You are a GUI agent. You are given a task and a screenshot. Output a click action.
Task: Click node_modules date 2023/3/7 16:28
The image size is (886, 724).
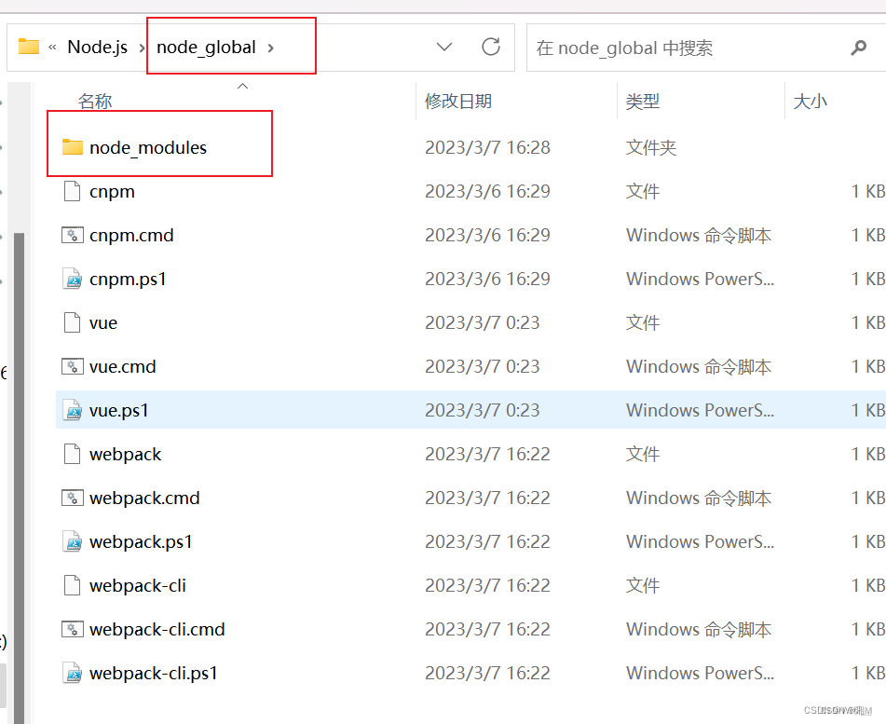pyautogui.click(x=487, y=147)
